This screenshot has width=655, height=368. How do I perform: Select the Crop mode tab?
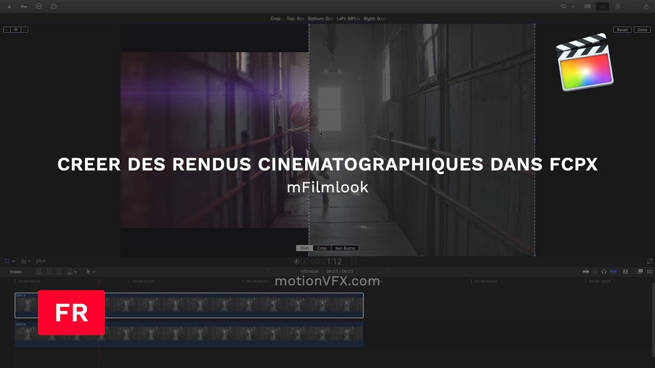pyautogui.click(x=322, y=248)
